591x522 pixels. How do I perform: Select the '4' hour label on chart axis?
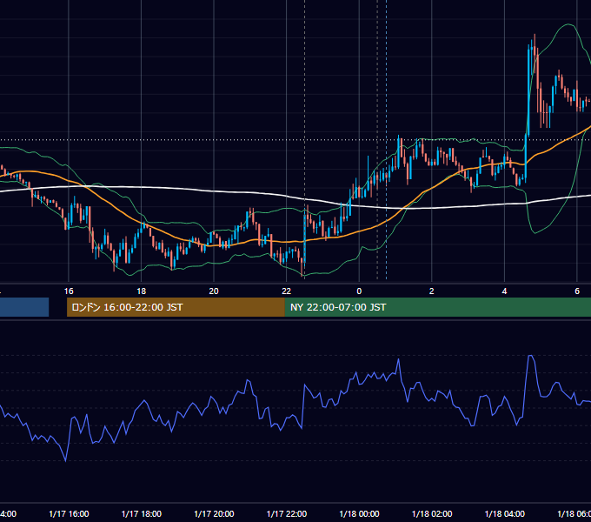(504, 291)
